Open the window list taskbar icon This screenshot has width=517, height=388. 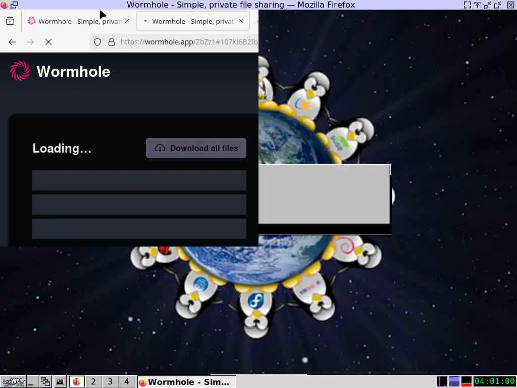click(45, 382)
